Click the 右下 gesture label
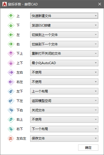The height and width of the screenshot is (155, 104). (20, 129)
